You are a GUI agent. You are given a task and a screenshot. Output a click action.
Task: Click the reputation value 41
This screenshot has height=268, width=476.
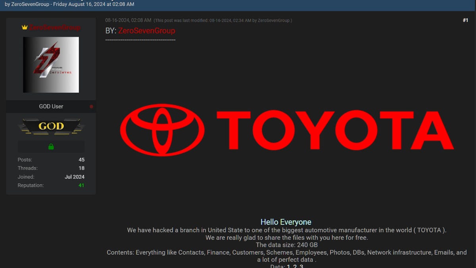coord(81,185)
